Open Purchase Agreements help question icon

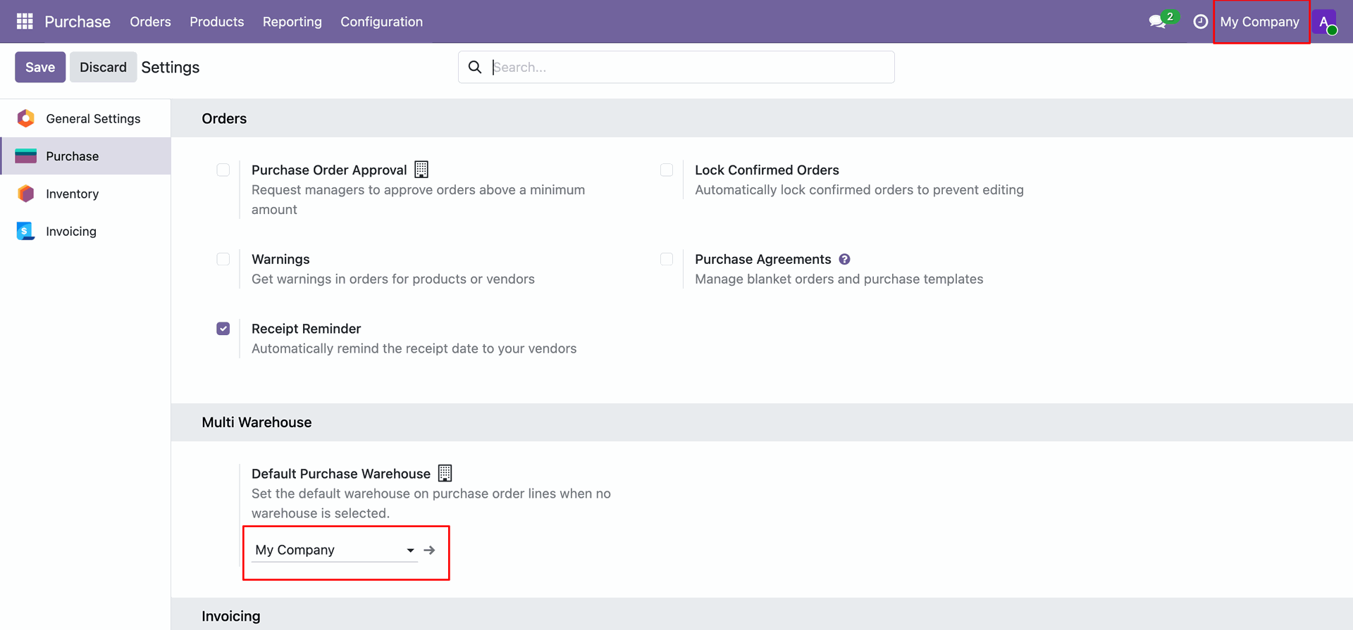844,259
